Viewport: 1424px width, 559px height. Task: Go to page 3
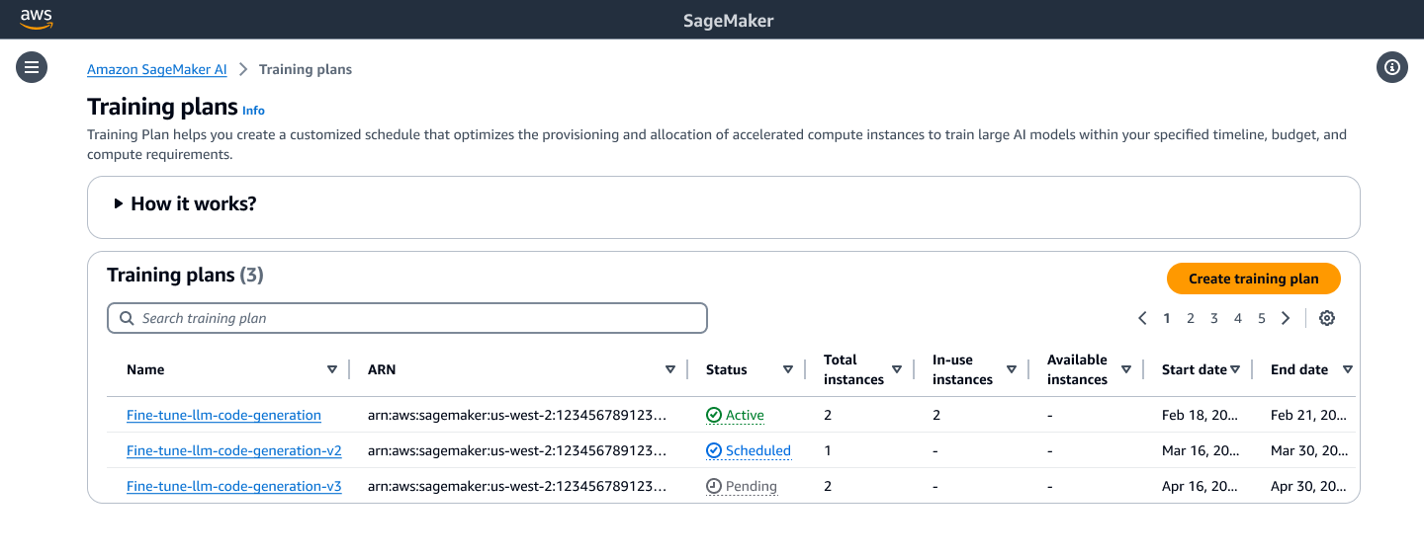coord(1214,318)
